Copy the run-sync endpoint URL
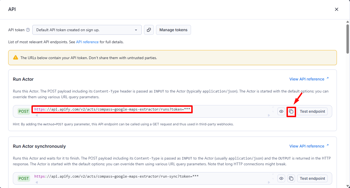Image resolution: width=350 pixels, height=188 pixels. click(291, 178)
